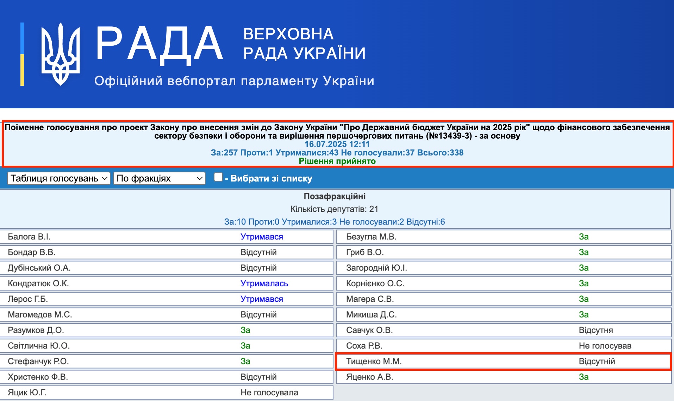Select row 'Світлична Ю.О.'

(166, 346)
